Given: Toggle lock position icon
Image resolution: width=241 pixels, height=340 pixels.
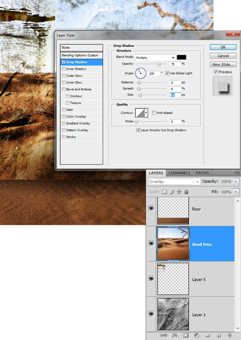Looking at the screenshot, I should coord(179,192).
